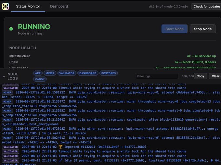This screenshot has height=165, width=221.
Task: Toggle the CADDY log filter
Action: click(40, 79)
